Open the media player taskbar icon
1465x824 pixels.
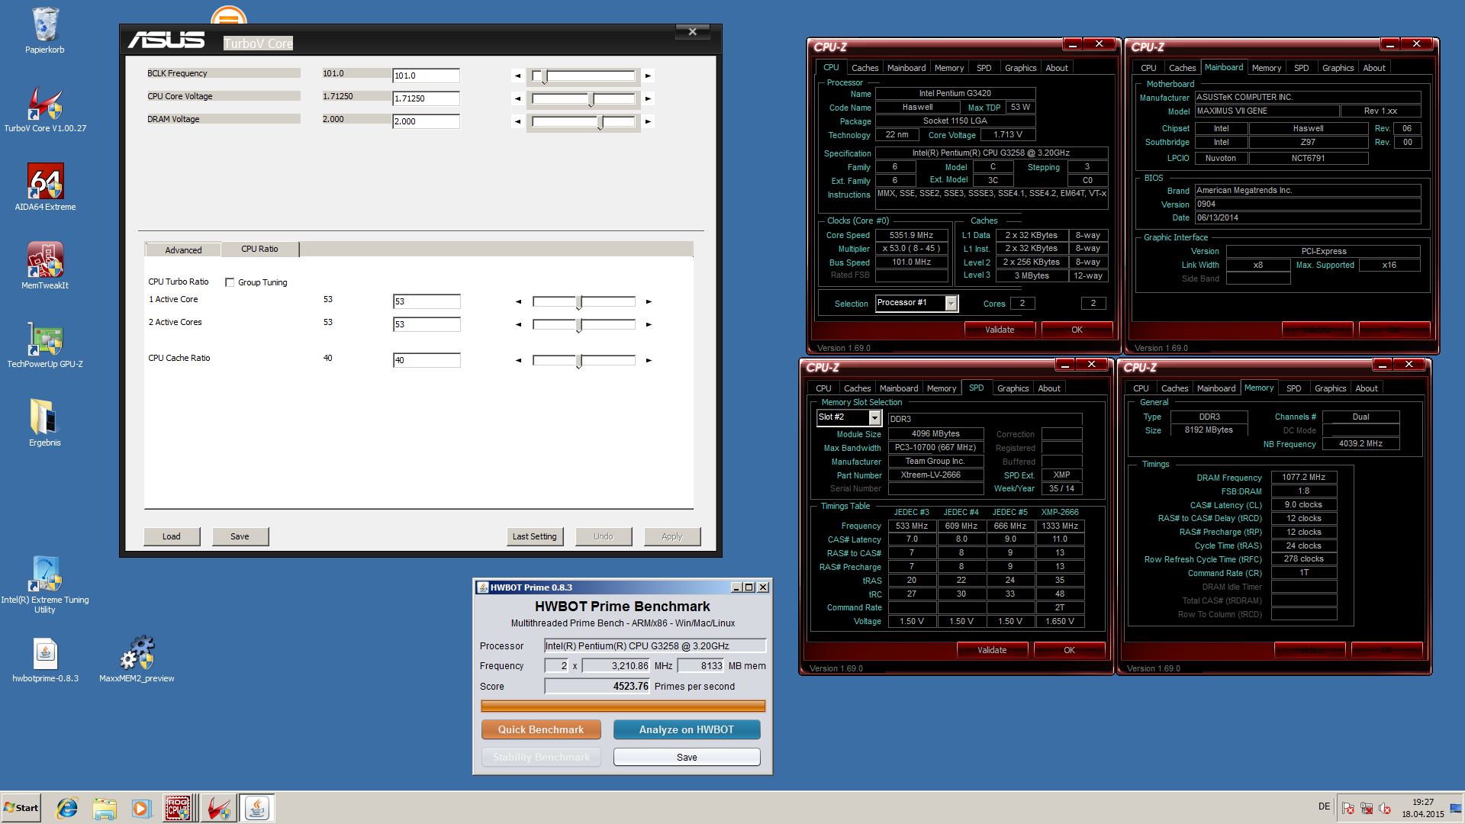140,808
